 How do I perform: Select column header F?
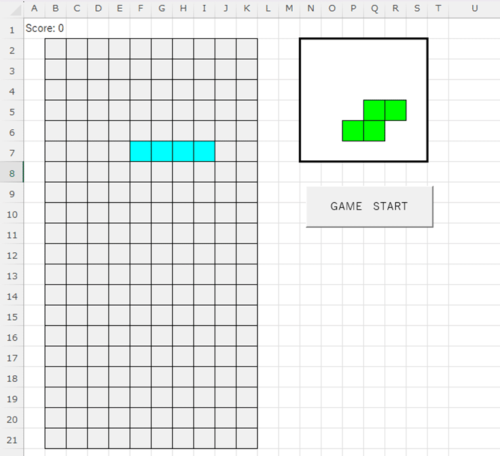(x=141, y=9)
